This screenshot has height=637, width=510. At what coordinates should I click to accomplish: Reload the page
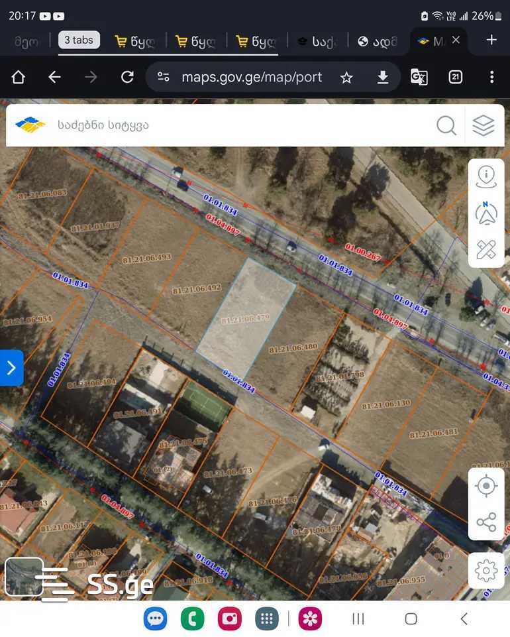(127, 78)
